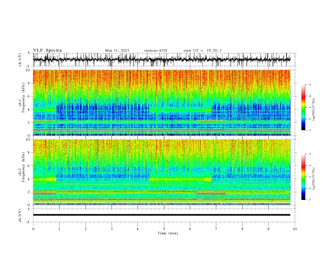The height and width of the screenshot is (257, 332).
Task: Click the "-7" label on ch.2 colorbar
Action: [x=309, y=200]
